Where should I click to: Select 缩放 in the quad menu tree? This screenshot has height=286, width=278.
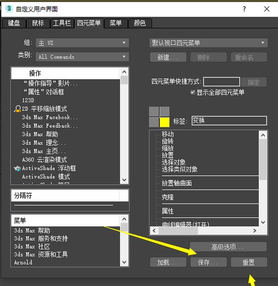pyautogui.click(x=168, y=148)
